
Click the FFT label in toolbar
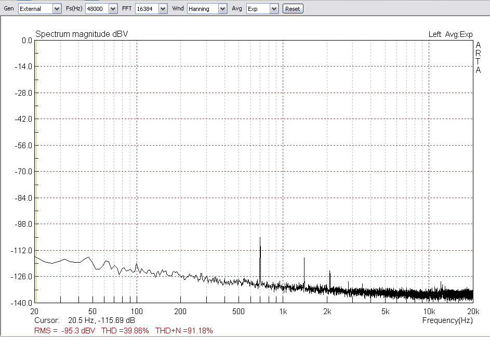tap(127, 8)
